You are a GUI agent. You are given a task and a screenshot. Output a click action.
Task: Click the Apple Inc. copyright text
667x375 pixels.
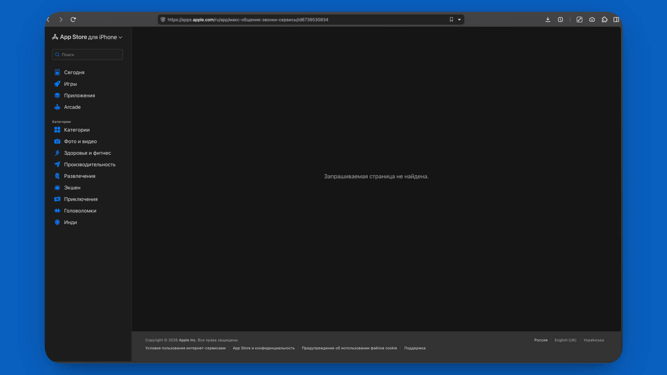point(188,340)
